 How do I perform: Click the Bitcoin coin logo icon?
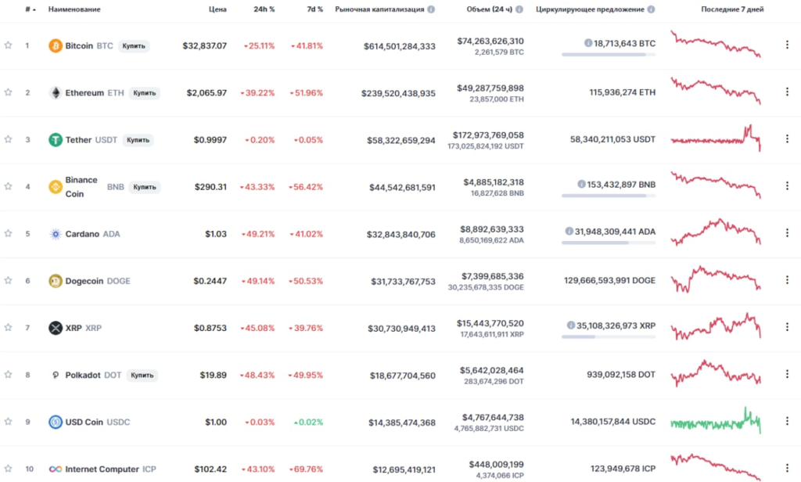pyautogui.click(x=56, y=45)
